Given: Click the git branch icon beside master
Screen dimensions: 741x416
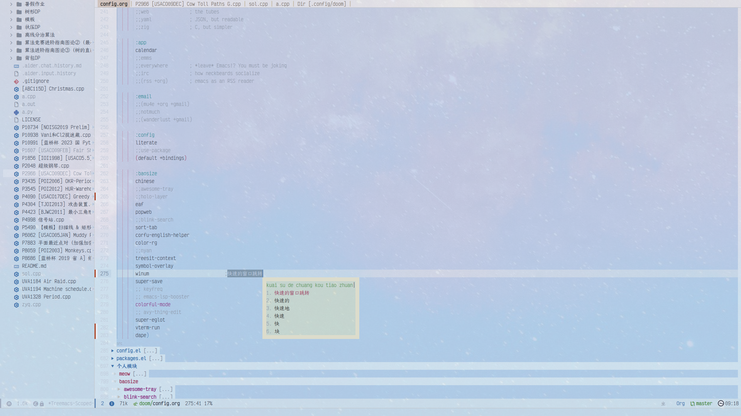Looking at the screenshot, I should [692, 404].
